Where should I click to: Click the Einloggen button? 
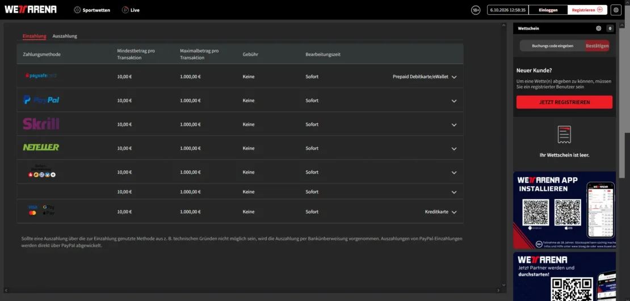click(x=548, y=10)
